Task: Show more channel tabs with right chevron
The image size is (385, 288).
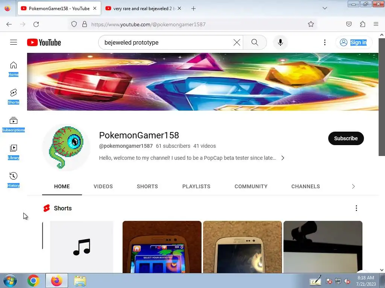Action: click(353, 186)
